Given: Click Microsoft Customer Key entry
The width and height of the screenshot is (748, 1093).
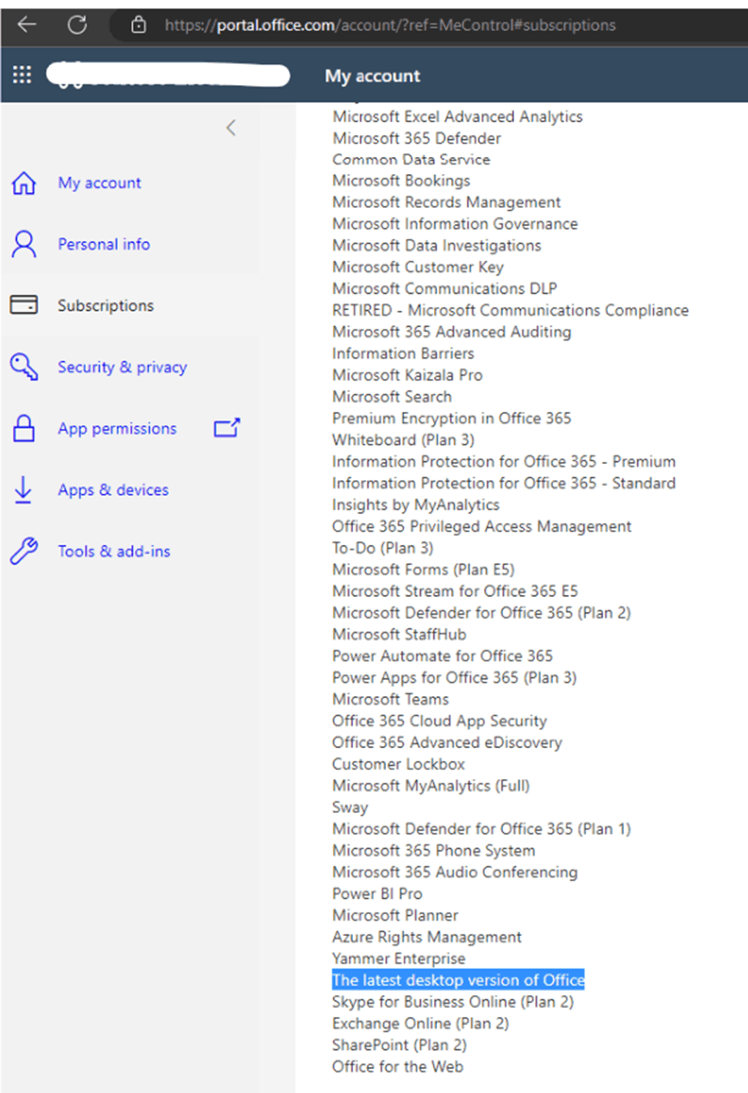Looking at the screenshot, I should pyautogui.click(x=418, y=267).
